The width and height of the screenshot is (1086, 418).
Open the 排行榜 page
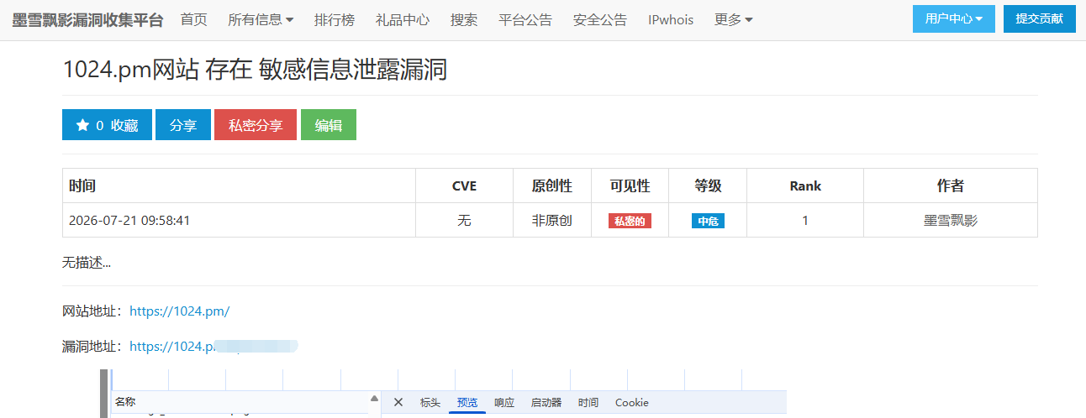(x=335, y=20)
